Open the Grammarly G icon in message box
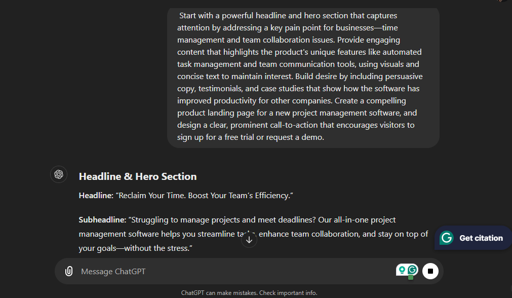 click(x=412, y=270)
